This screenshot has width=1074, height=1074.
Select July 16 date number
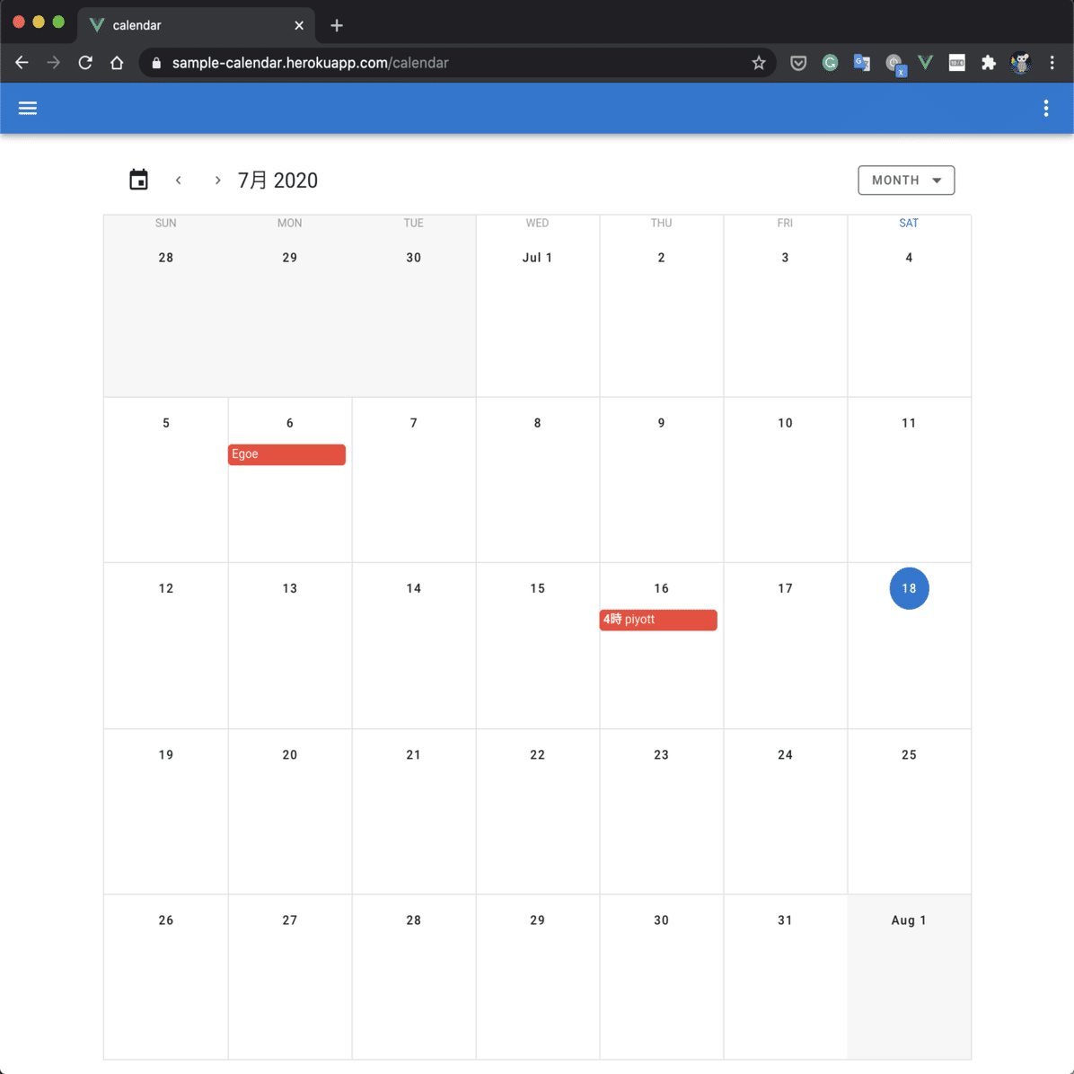(661, 588)
